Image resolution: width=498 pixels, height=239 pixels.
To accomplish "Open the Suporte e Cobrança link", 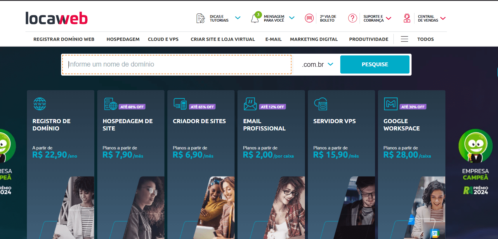I will pos(374,18).
